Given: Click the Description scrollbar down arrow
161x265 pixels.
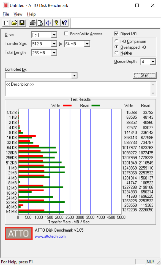Looking at the screenshot, I should click(153, 93).
